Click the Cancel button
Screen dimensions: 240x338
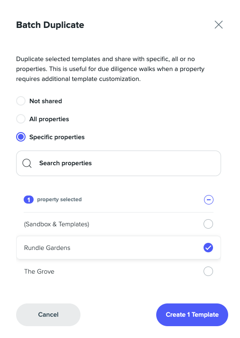pyautogui.click(x=48, y=315)
